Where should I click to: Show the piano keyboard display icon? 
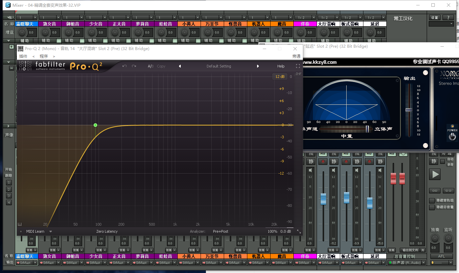20,224
